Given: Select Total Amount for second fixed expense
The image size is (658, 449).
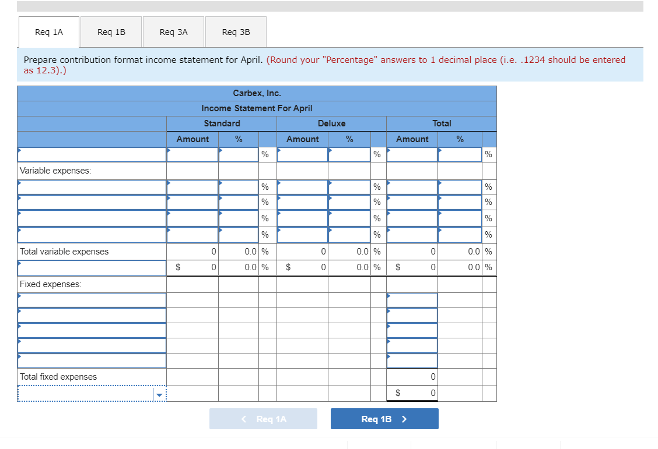Looking at the screenshot, I should tap(412, 316).
